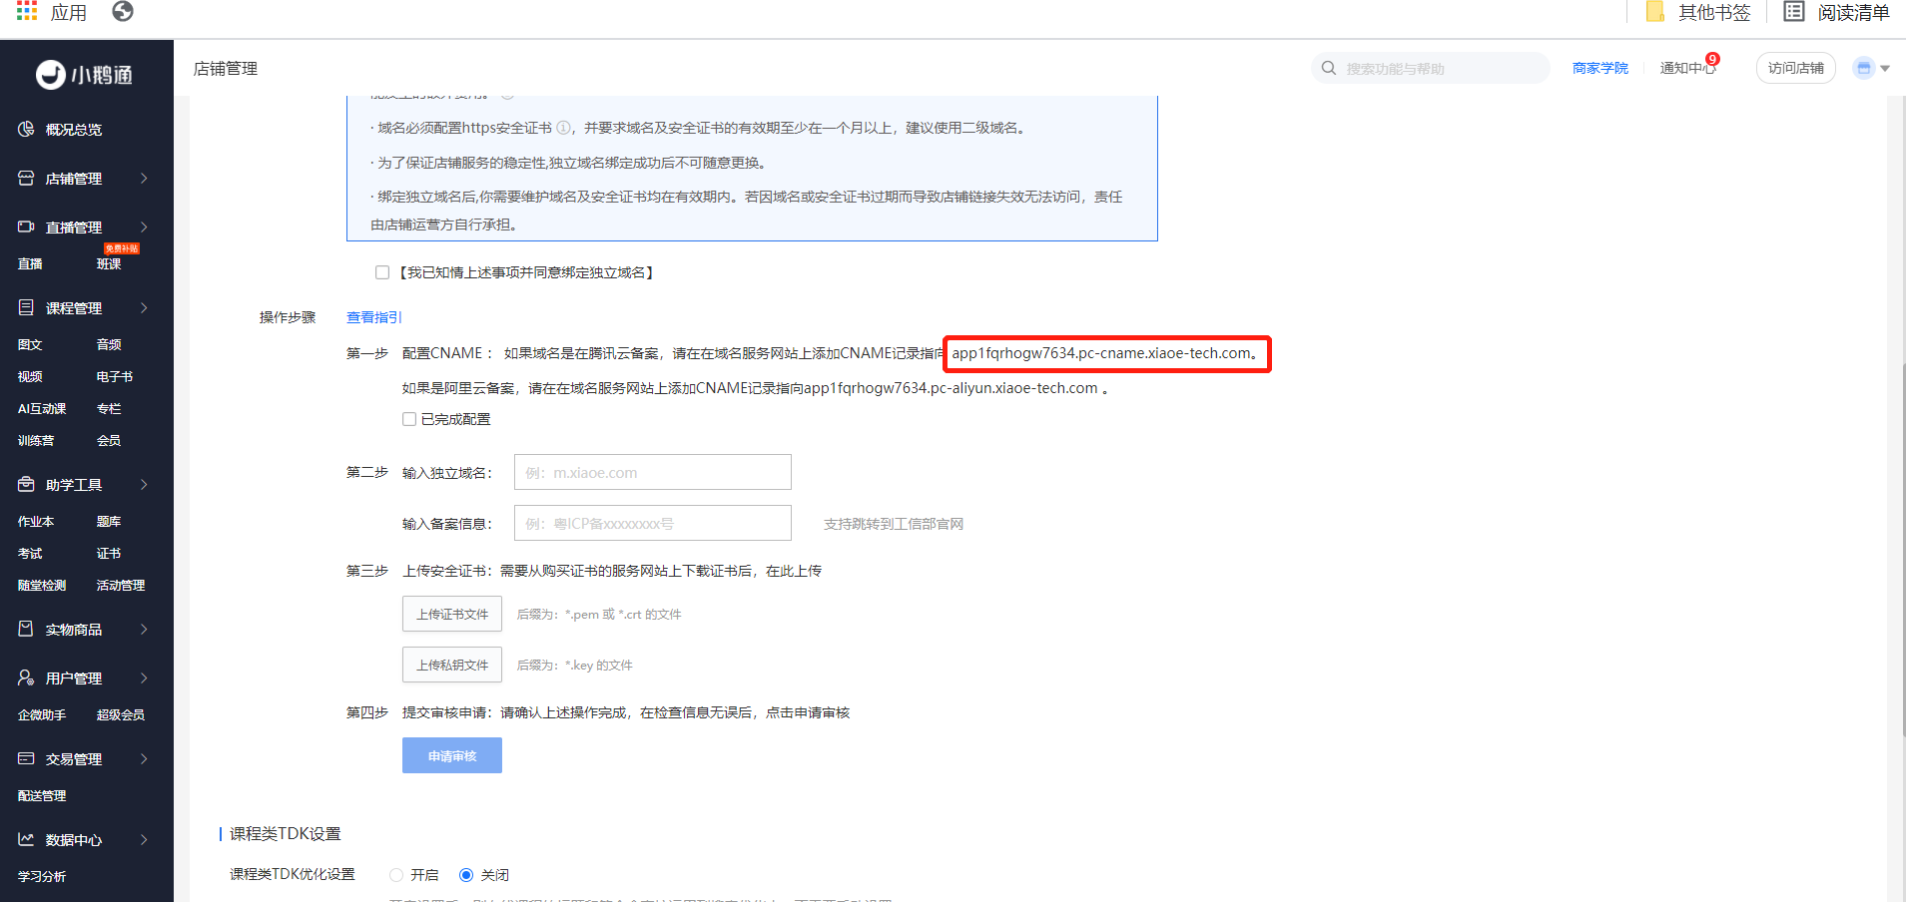Click the browser apps grid icon

pos(27,11)
